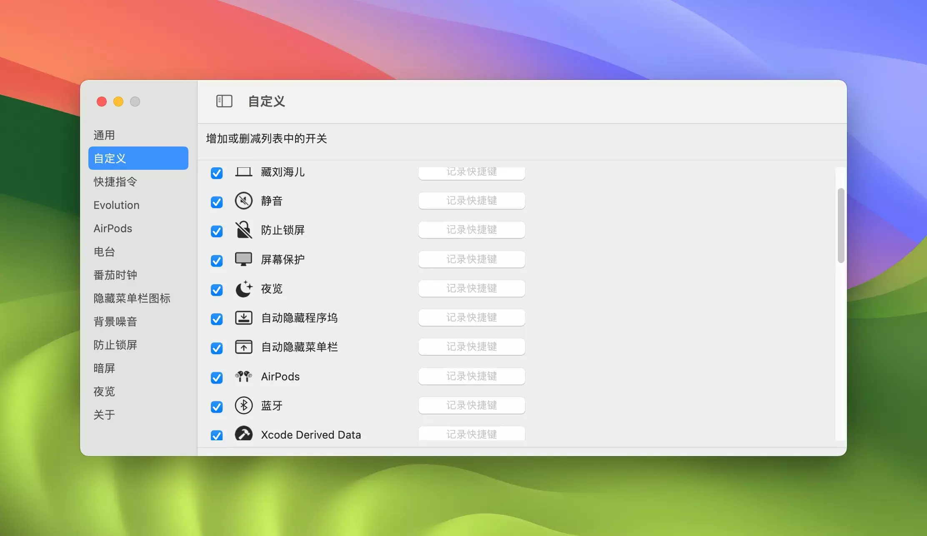Click the AirPods icon in list

tap(243, 377)
